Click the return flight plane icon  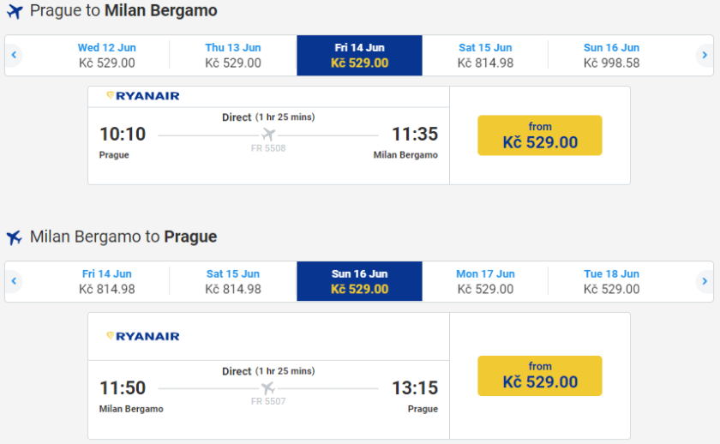pyautogui.click(x=14, y=237)
